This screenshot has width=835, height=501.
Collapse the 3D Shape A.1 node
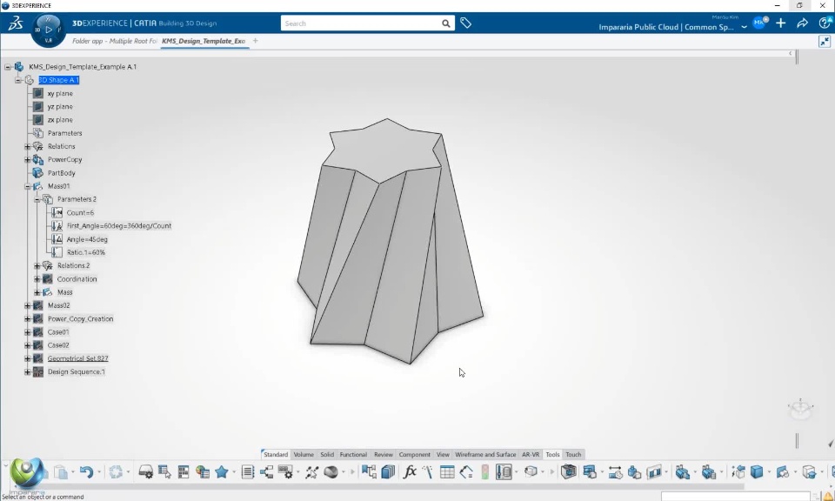click(x=18, y=80)
